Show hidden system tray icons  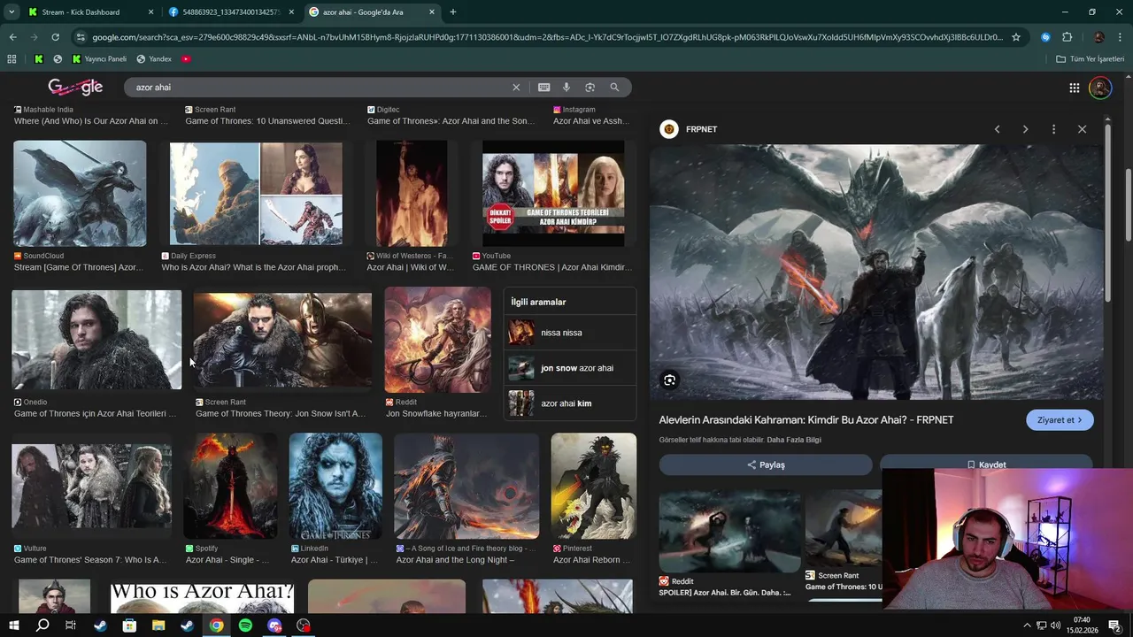pos(1028,625)
